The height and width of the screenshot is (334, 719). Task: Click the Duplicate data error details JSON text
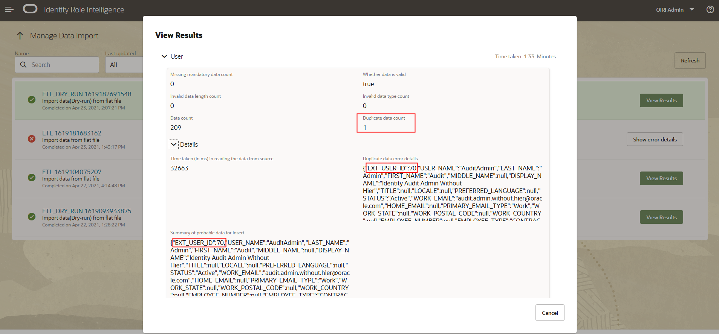[453, 193]
